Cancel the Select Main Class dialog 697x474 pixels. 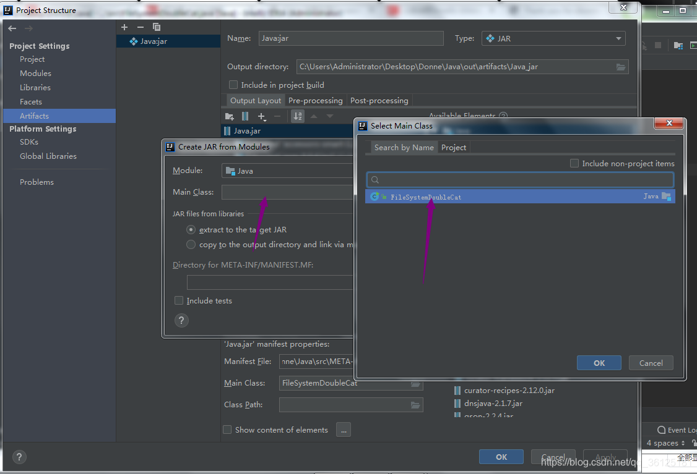(x=651, y=363)
